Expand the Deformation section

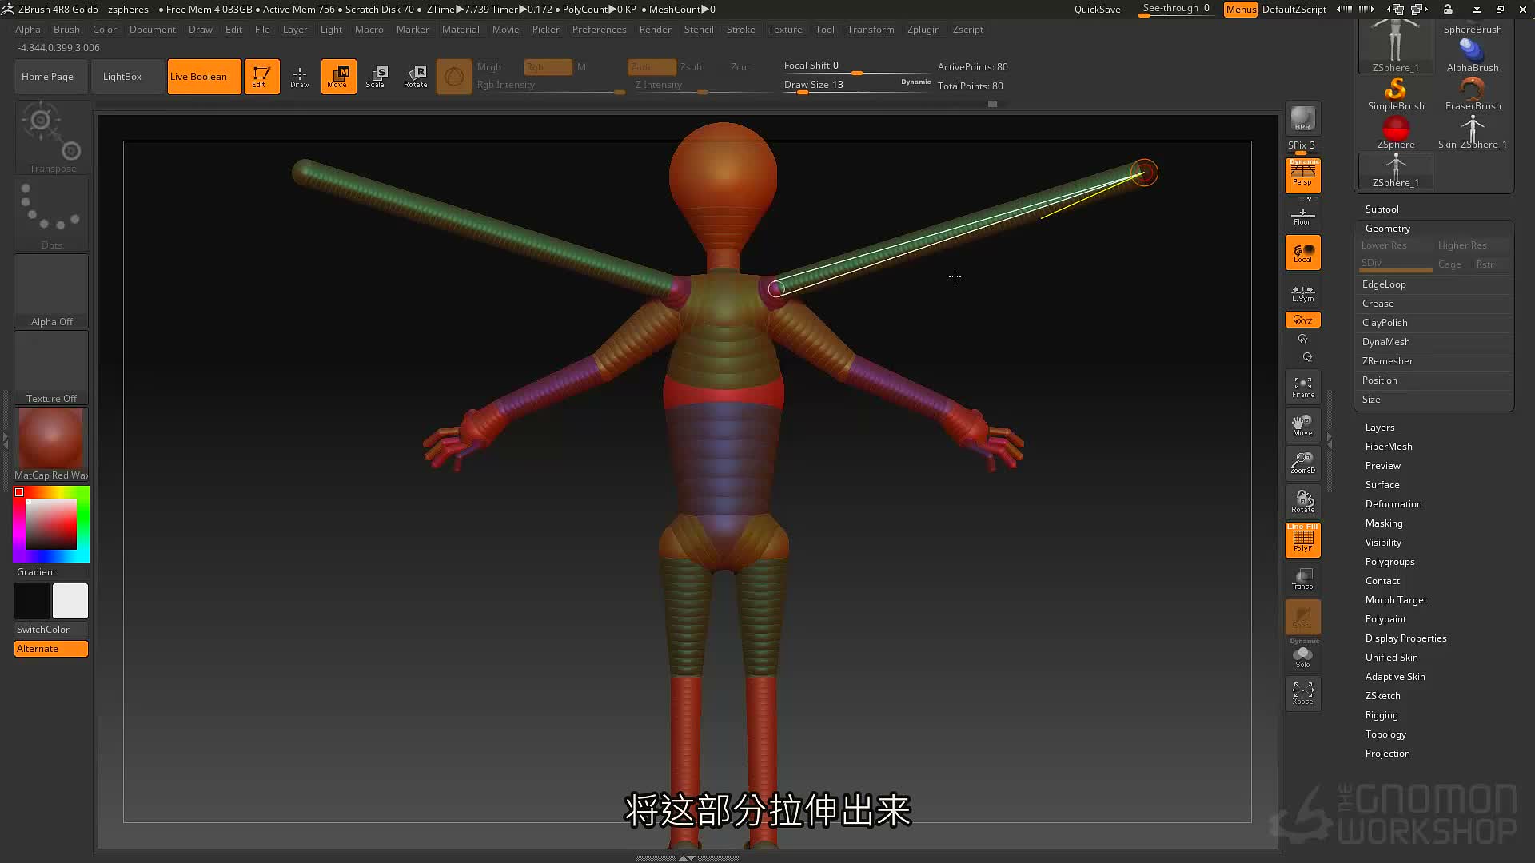[x=1393, y=504]
